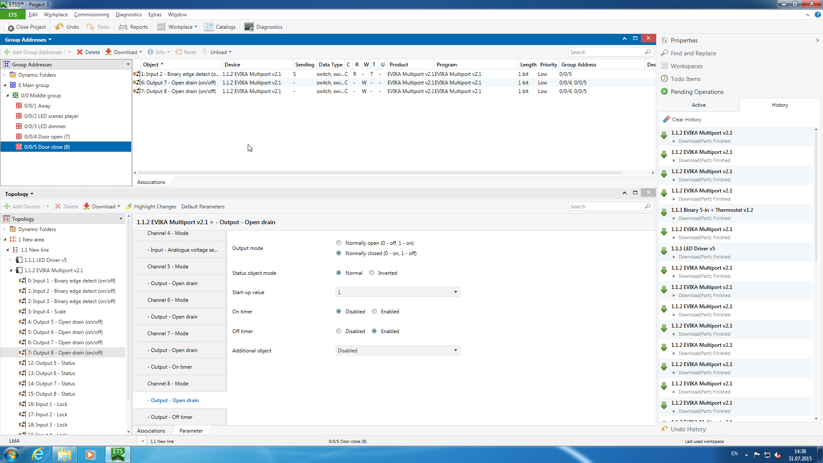
Task: Enable the On timer option
Action: click(374, 311)
